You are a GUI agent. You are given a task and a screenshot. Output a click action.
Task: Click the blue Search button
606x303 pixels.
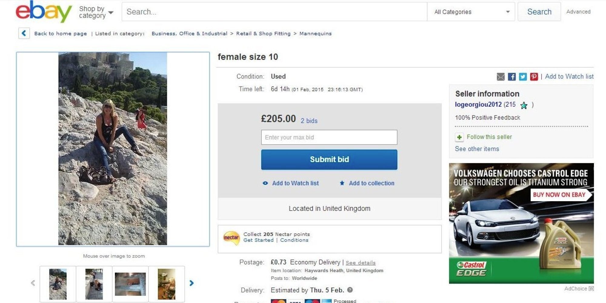click(539, 12)
